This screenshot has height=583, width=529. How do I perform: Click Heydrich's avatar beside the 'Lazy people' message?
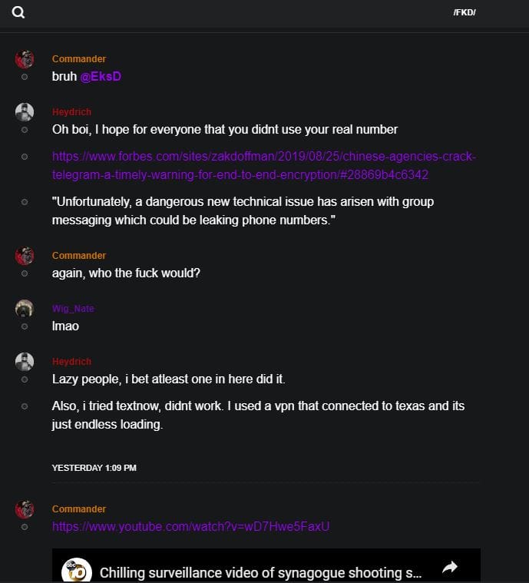pyautogui.click(x=25, y=362)
